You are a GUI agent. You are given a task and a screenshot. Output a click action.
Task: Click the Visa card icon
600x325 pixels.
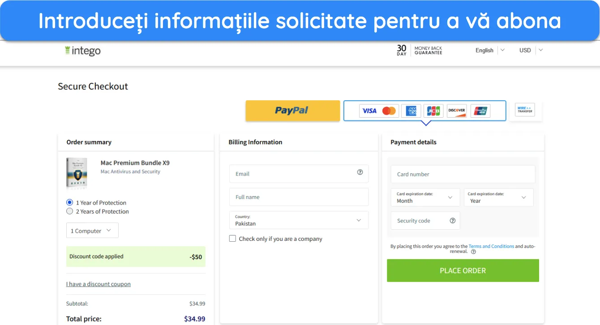pos(369,111)
